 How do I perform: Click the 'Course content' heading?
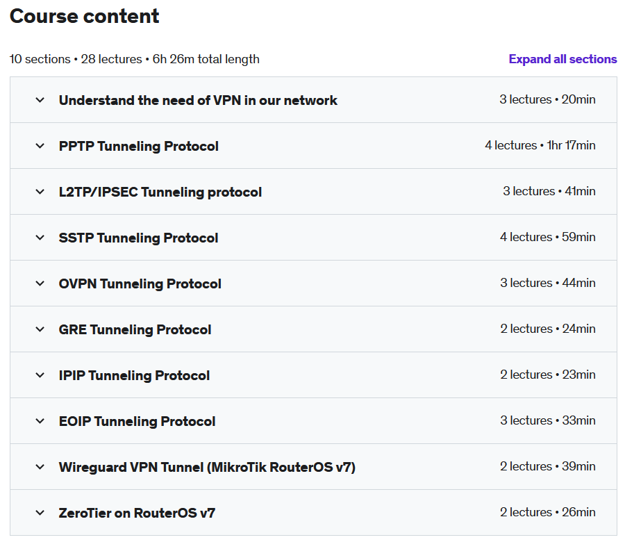pyautogui.click(x=84, y=17)
